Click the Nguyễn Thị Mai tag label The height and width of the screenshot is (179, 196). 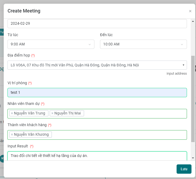(x=68, y=113)
